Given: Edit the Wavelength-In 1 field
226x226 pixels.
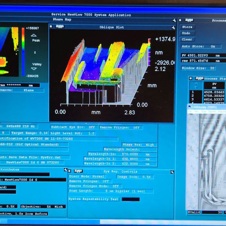Looking at the screenshot, I should click(120, 159).
